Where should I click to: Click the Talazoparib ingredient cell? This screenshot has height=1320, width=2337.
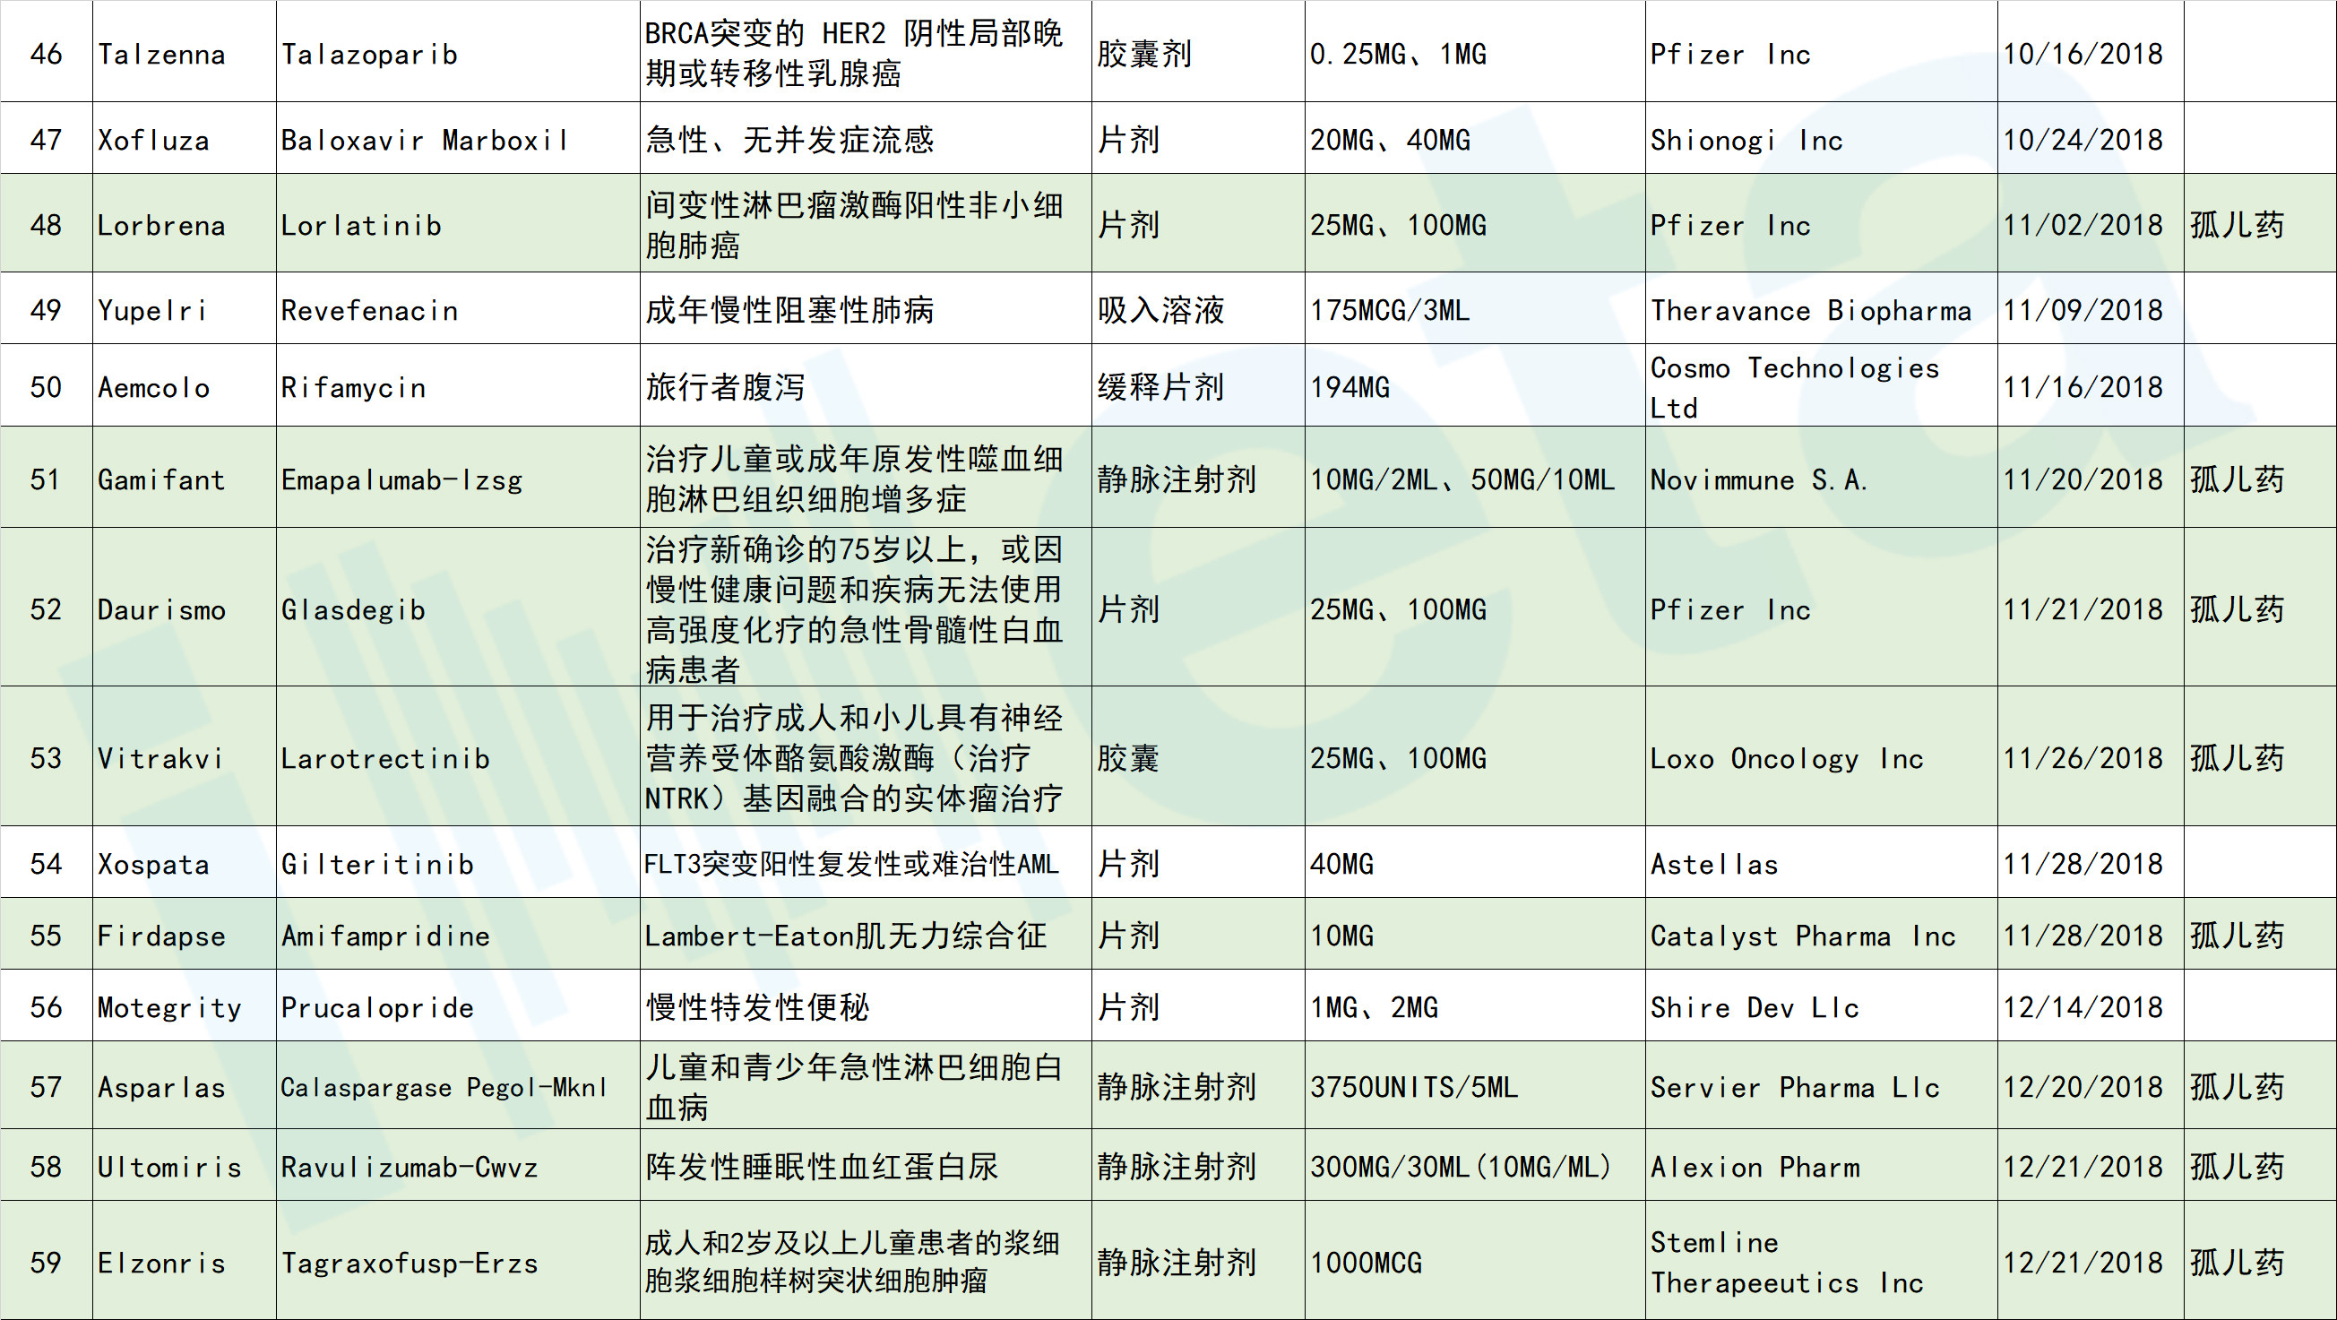458,51
